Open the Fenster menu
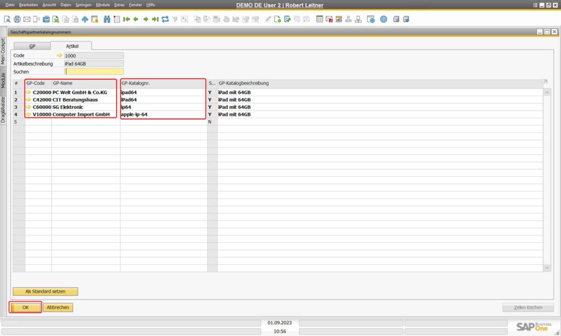 coord(135,5)
